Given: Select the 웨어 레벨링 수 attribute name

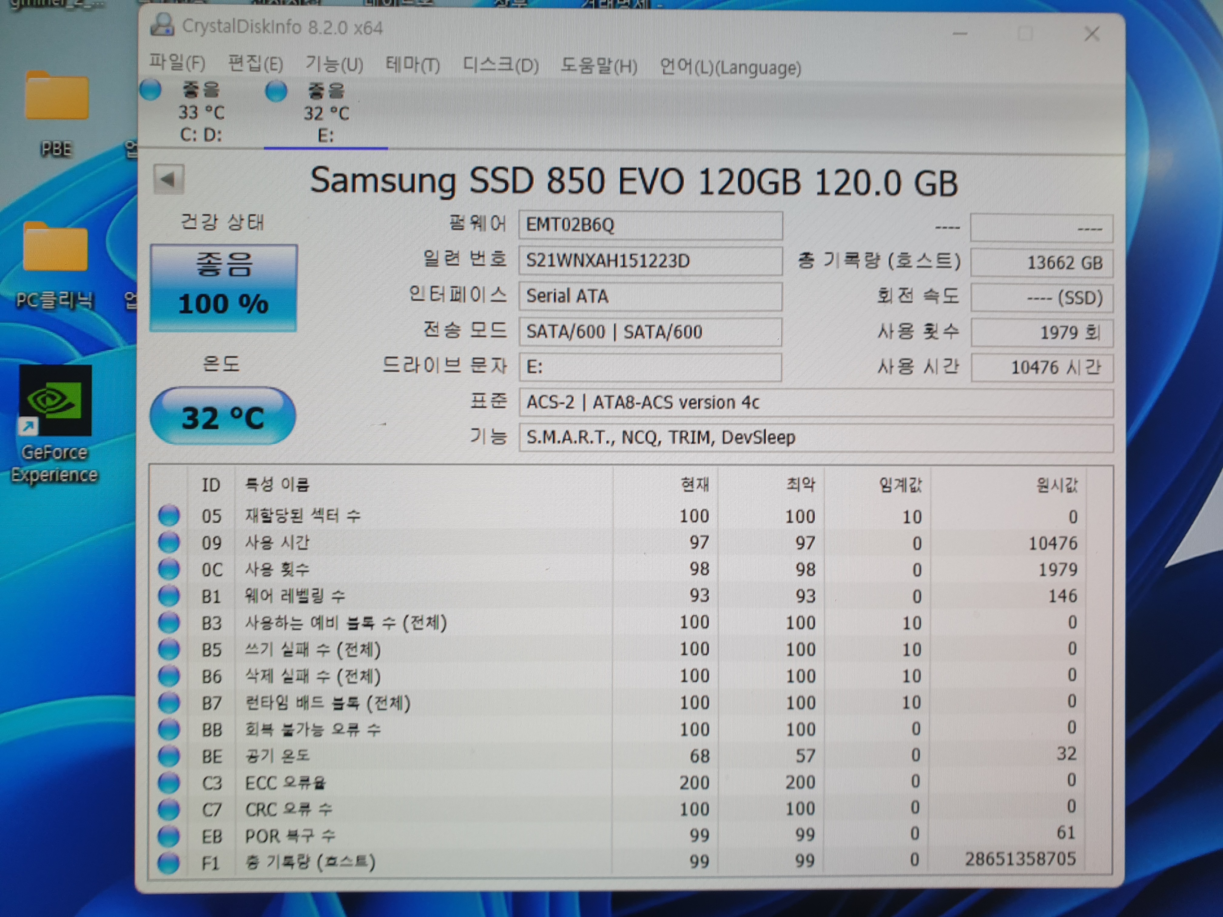Looking at the screenshot, I should click(x=295, y=596).
